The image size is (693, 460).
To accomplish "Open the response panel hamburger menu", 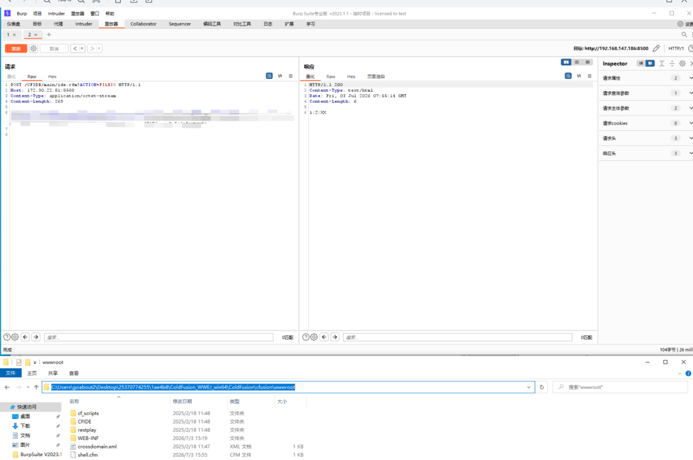I will [x=590, y=76].
